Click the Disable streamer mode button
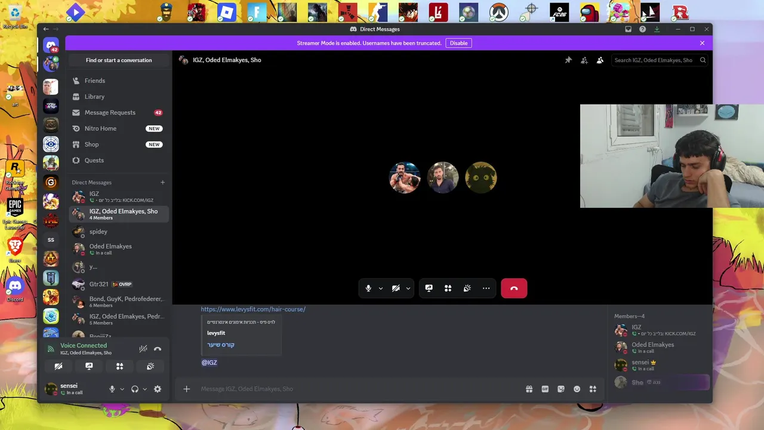Image resolution: width=764 pixels, height=430 pixels. [x=458, y=43]
